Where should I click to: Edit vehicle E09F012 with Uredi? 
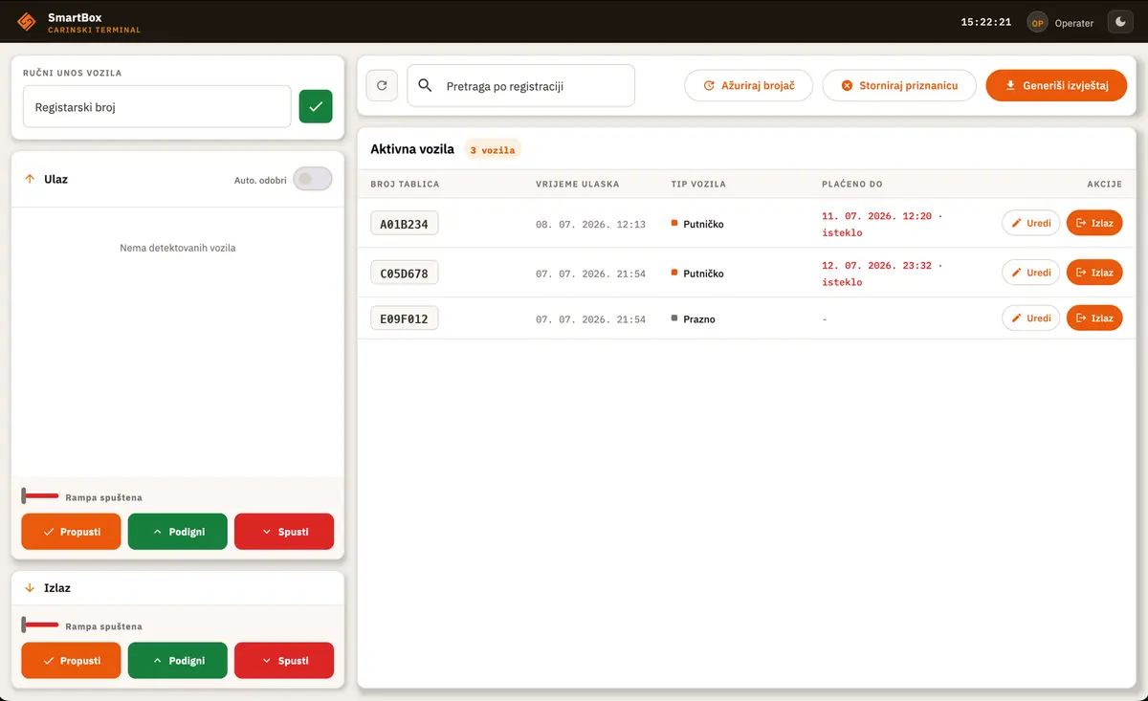1030,318
